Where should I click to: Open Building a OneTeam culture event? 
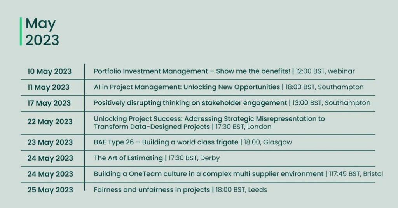[x=209, y=174]
